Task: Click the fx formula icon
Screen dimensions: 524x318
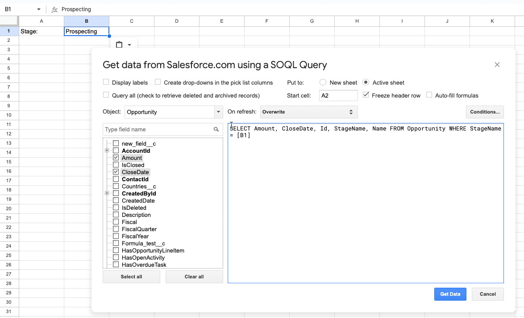Action: [54, 9]
